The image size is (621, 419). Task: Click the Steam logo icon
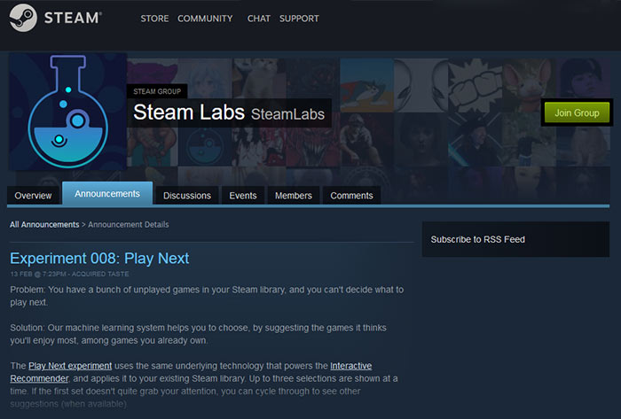click(x=23, y=18)
